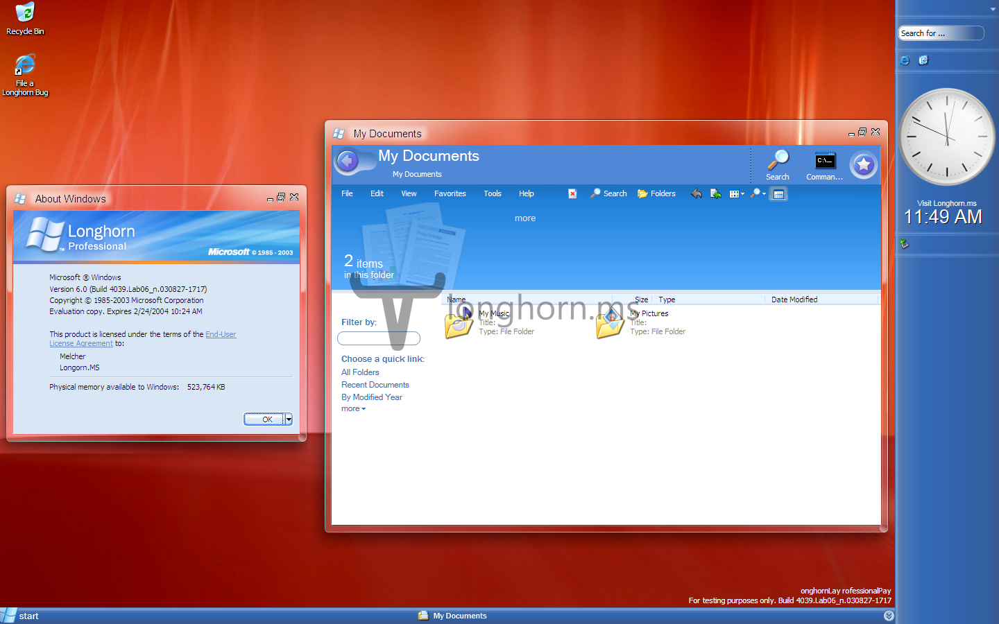This screenshot has width=999, height=624.
Task: Launch the Command prompt icon in header
Action: click(825, 166)
